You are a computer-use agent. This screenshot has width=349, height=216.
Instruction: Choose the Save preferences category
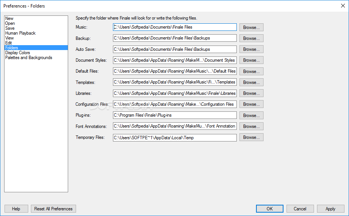pyautogui.click(x=10, y=28)
